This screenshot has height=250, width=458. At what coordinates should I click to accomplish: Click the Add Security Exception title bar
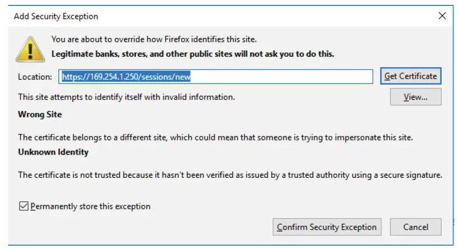(163, 16)
